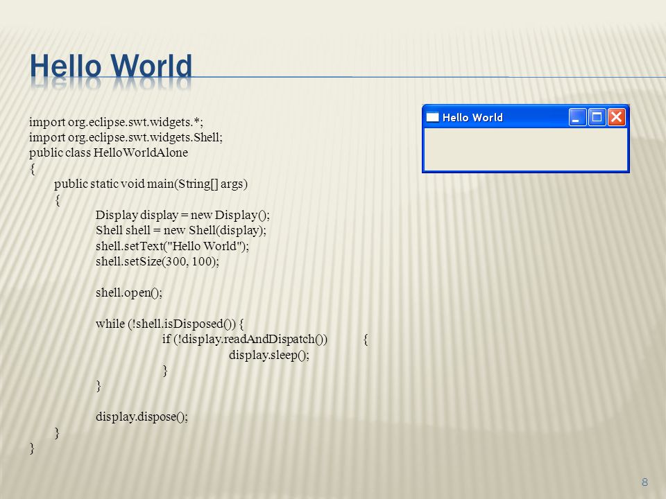Click the line 'import org.eclipse.swt.widgets.*;'

(x=116, y=122)
